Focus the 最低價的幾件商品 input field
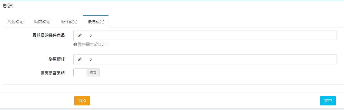The image size is (344, 110). [x=211, y=35]
